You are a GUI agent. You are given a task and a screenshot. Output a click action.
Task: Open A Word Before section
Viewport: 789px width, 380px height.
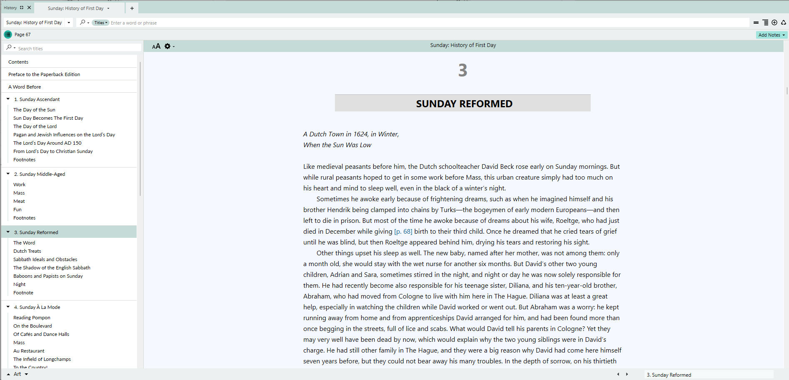click(x=25, y=87)
